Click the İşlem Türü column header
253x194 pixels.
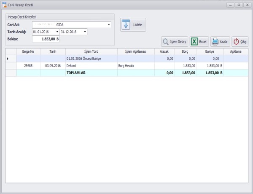click(92, 51)
